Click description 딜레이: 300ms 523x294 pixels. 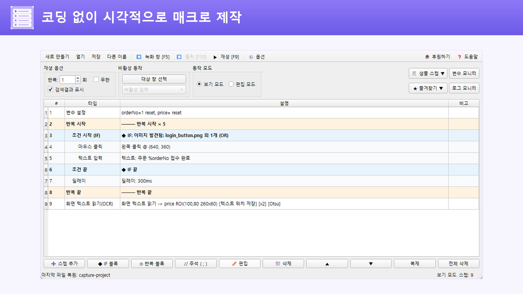click(x=137, y=181)
